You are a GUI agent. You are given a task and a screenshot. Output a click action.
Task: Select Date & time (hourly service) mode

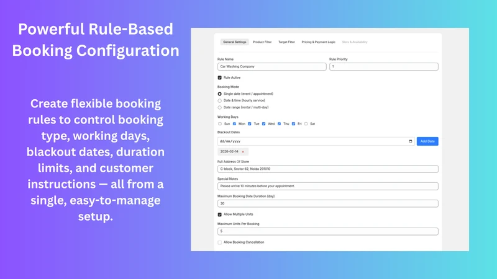[220, 100]
